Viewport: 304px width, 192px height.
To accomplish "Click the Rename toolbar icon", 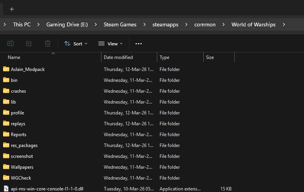I will pos(10,43).
